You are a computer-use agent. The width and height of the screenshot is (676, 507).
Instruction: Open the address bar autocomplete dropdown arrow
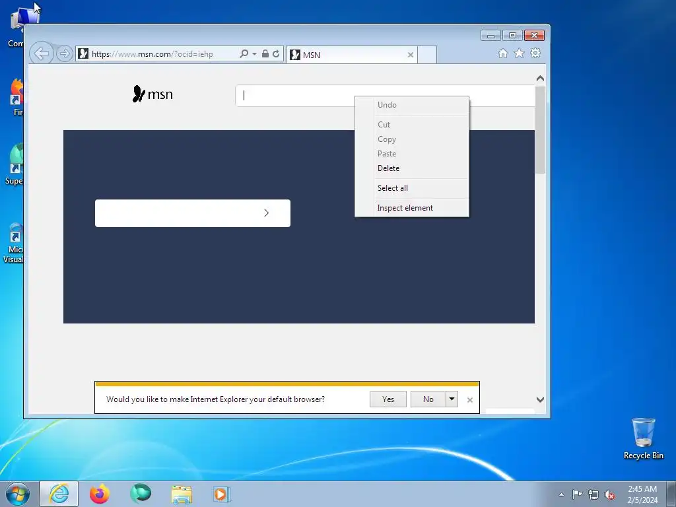click(x=254, y=54)
